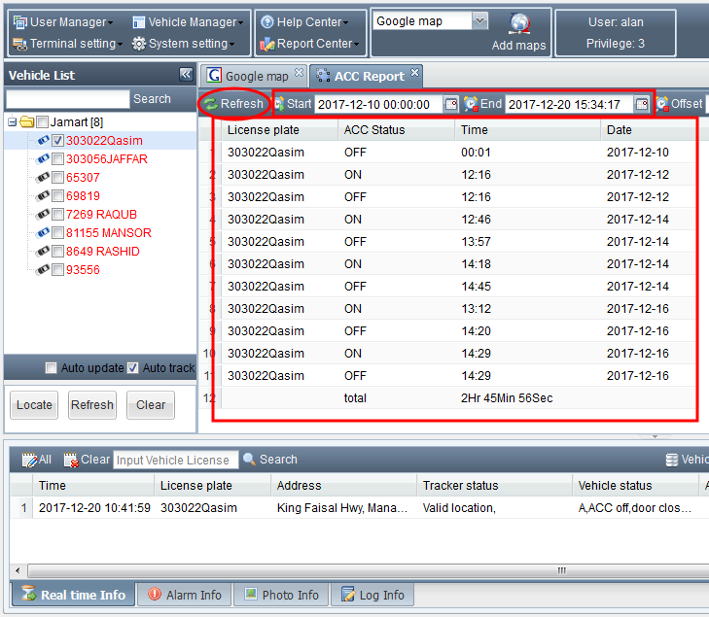This screenshot has width=709, height=617.
Task: Open the Start date calendar picker
Action: click(x=451, y=104)
